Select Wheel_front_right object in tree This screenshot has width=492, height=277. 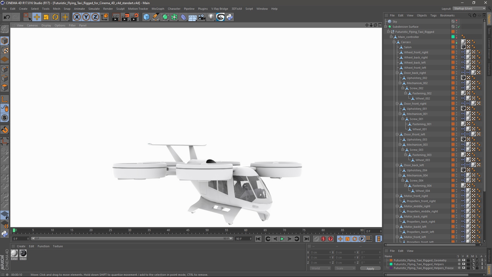coord(416,52)
